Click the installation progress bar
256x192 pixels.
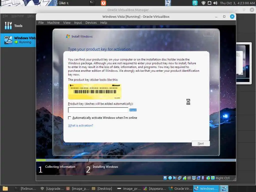(136, 160)
